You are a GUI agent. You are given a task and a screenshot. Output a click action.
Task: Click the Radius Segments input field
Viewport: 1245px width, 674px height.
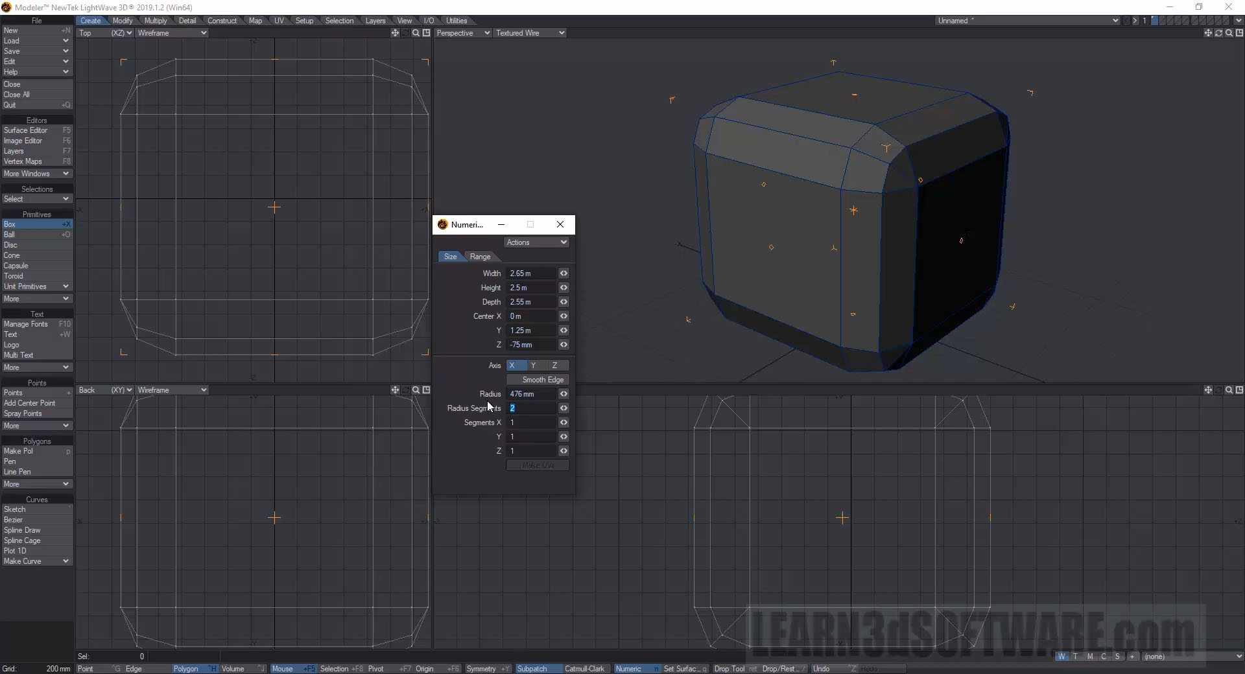532,408
